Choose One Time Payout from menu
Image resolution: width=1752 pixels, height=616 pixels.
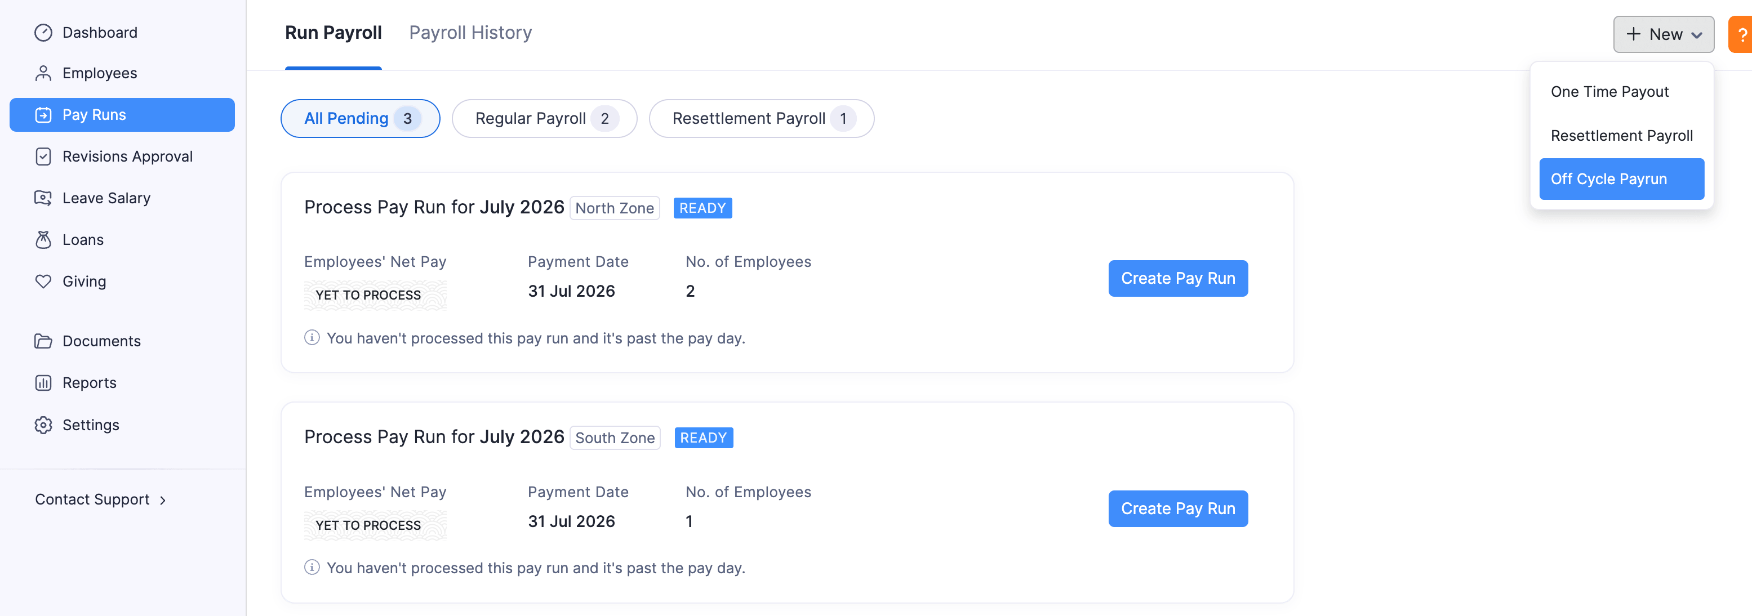[1609, 92]
